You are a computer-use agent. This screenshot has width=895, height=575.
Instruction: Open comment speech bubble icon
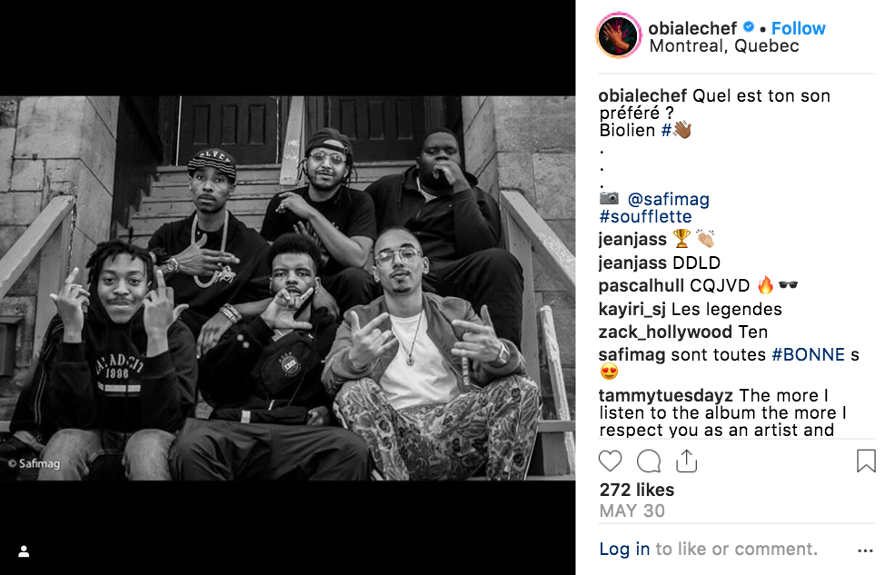649,461
